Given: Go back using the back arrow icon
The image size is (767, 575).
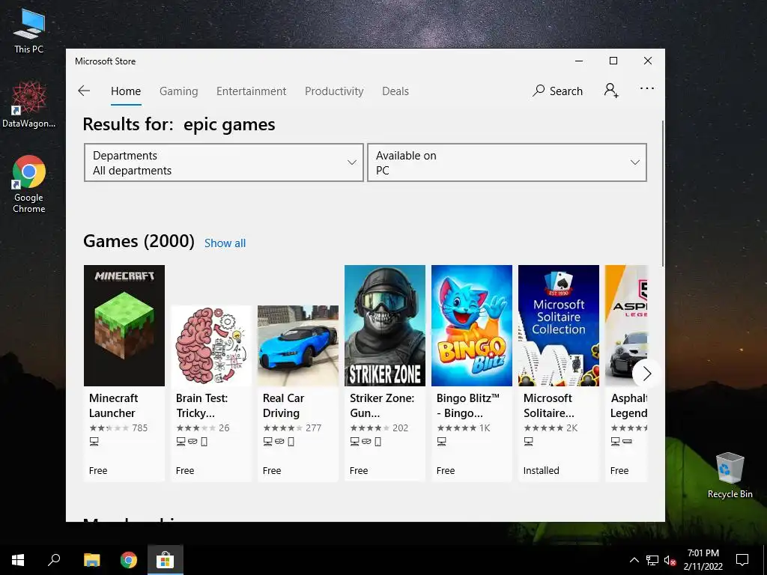Looking at the screenshot, I should (84, 91).
